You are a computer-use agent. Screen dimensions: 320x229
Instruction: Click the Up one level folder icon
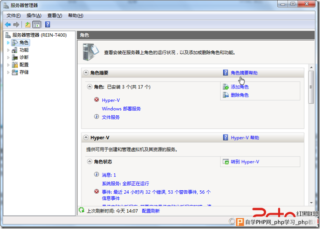(27, 25)
